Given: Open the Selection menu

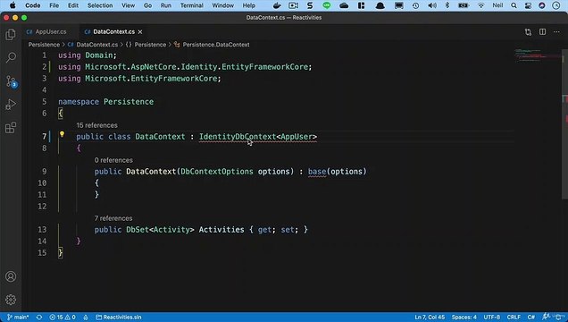Looking at the screenshot, I should click(x=100, y=5).
